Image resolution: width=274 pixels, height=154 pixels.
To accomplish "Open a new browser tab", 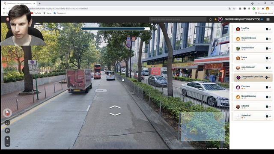I will coord(40,3).
